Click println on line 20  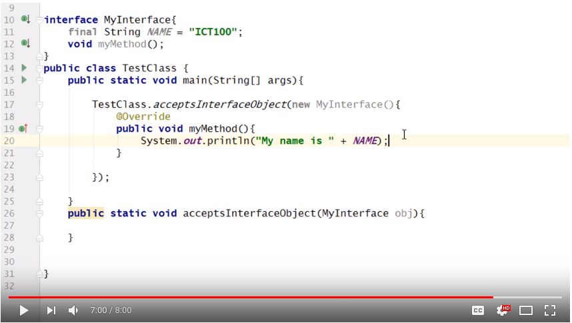pyautogui.click(x=229, y=141)
